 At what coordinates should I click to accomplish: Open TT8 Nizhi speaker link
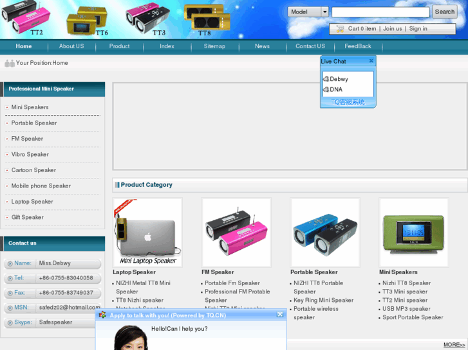[140, 301]
